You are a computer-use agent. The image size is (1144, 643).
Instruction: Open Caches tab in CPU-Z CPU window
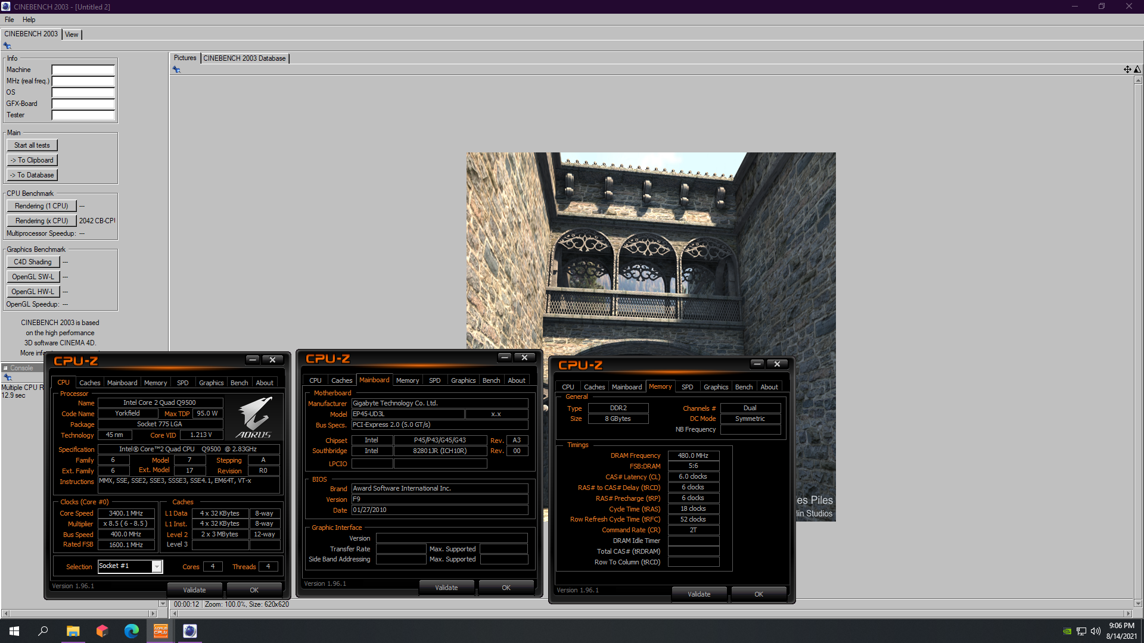click(90, 383)
